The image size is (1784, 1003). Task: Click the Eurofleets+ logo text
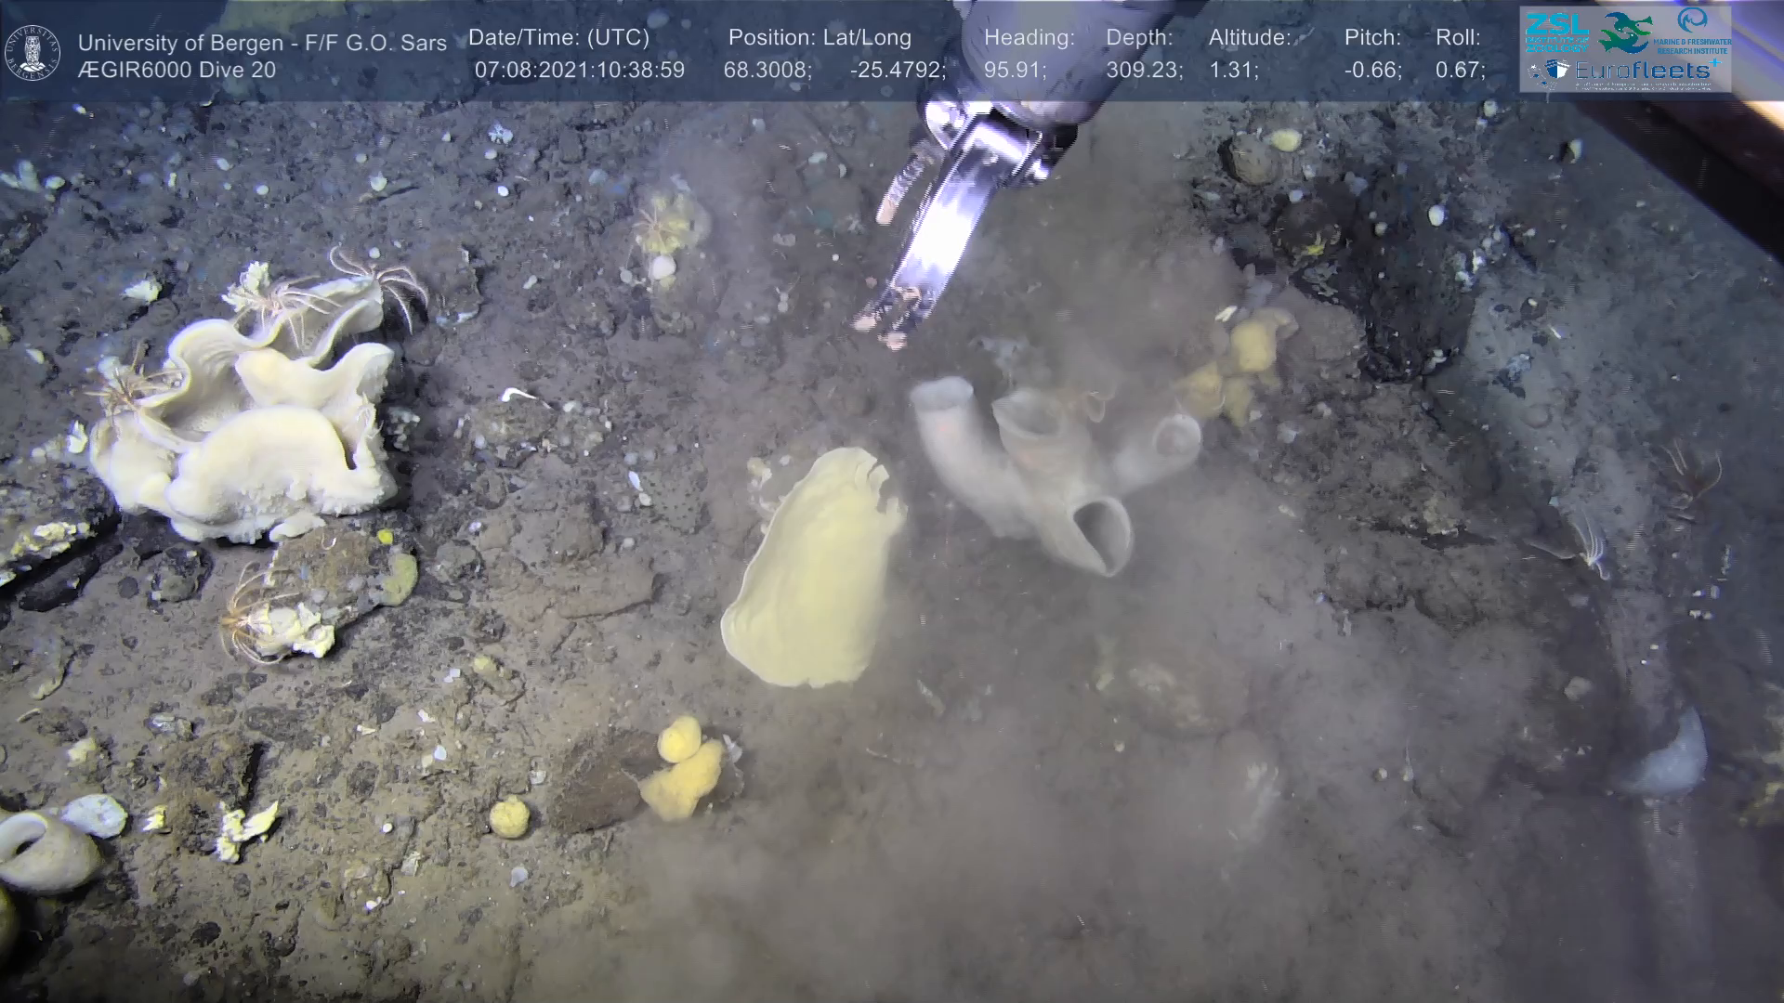pos(1642,72)
